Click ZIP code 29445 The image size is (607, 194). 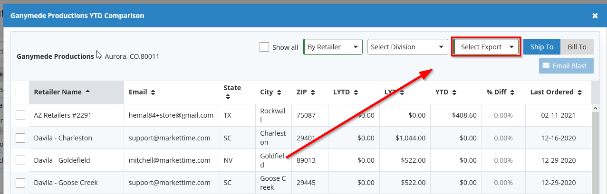306,183
